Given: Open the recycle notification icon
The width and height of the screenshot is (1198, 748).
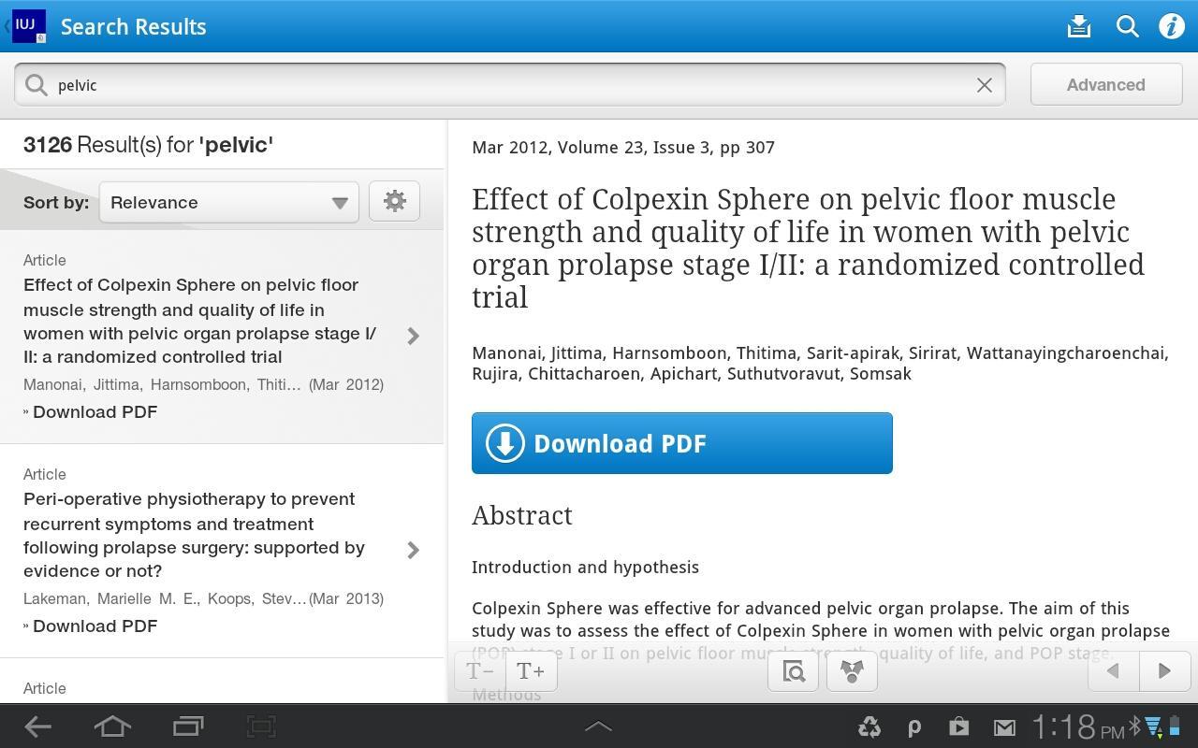Looking at the screenshot, I should (x=869, y=726).
